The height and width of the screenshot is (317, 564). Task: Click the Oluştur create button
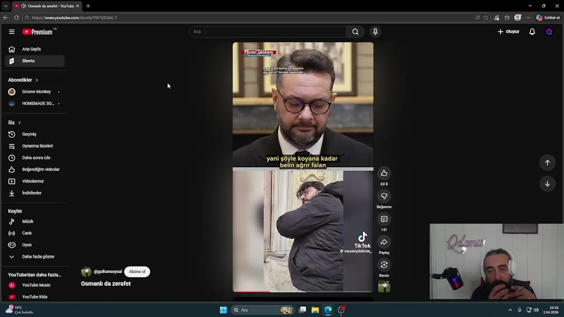click(508, 32)
